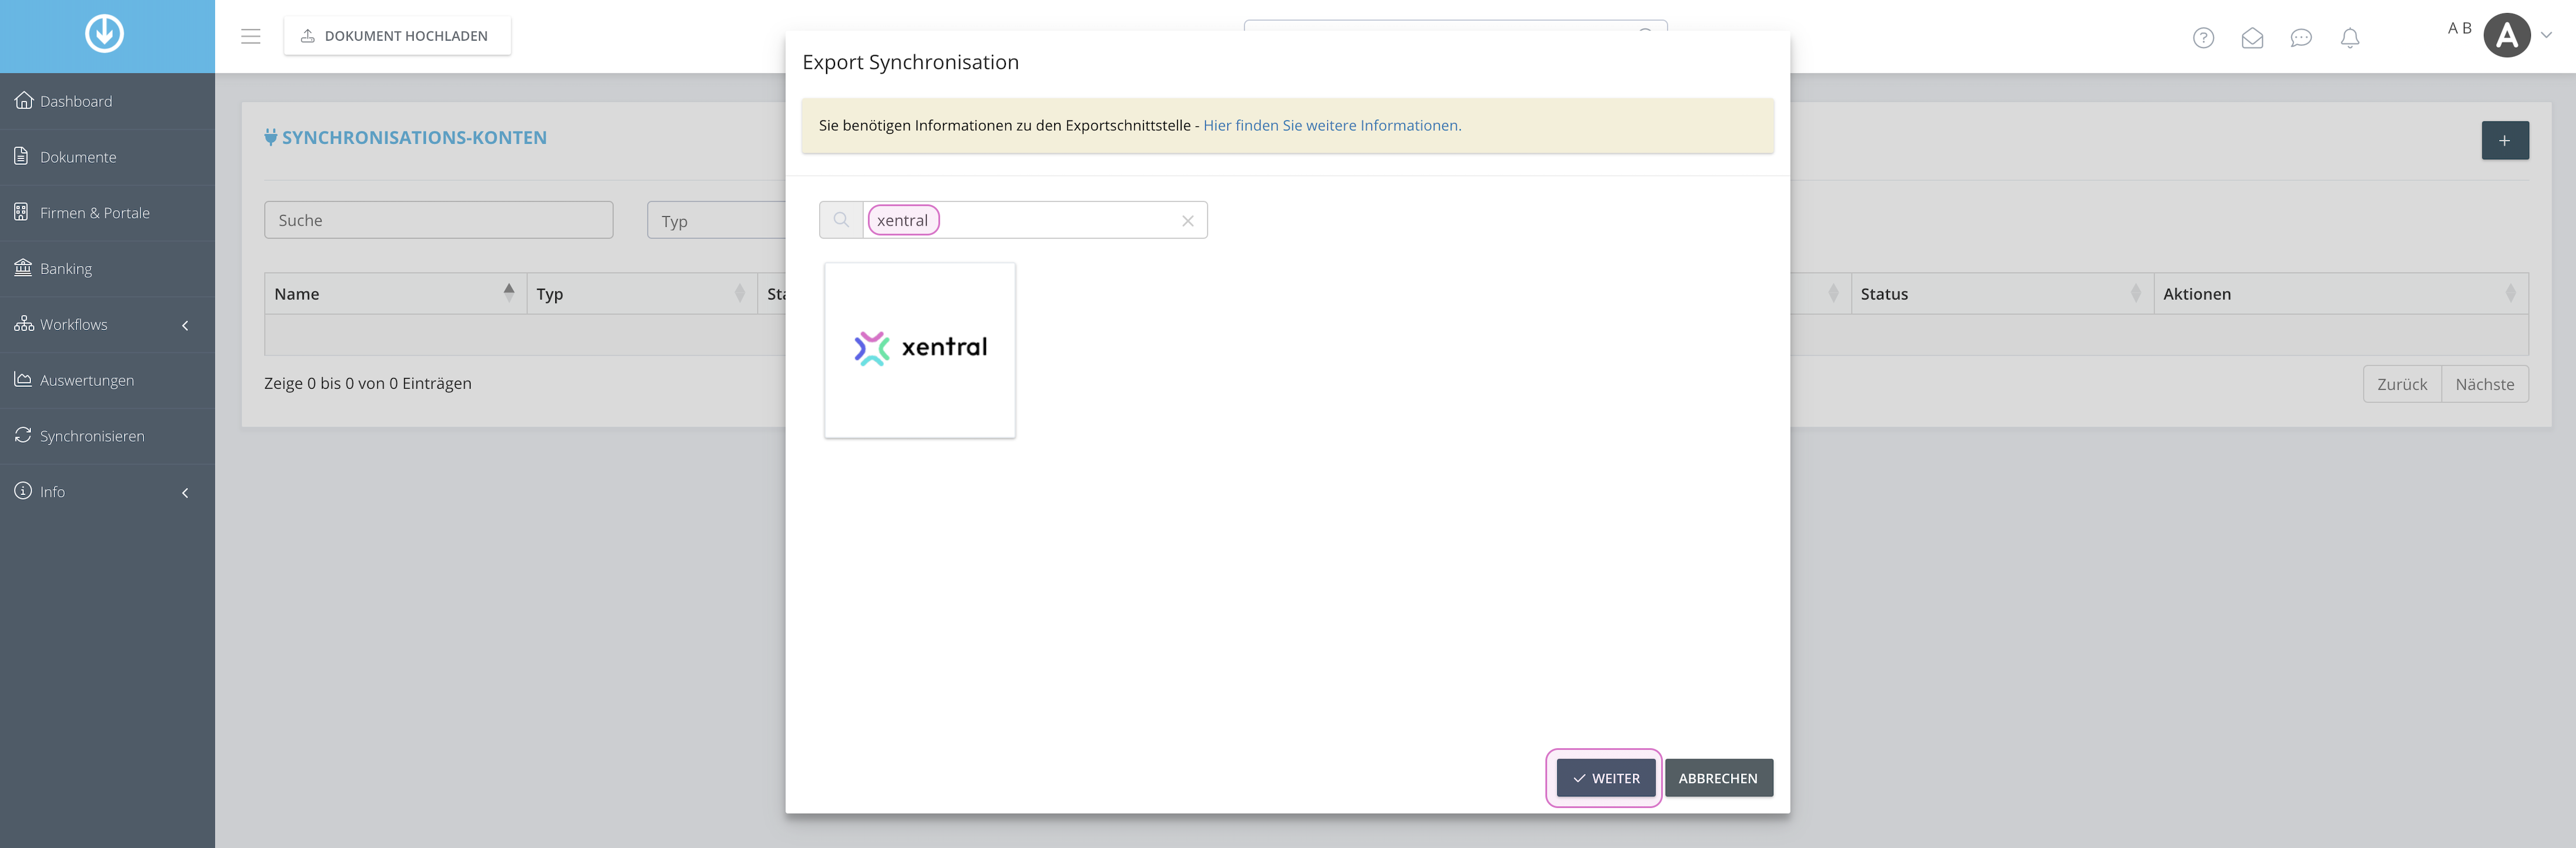2576x848 pixels.
Task: Open the chat messages icon
Action: [x=2301, y=38]
